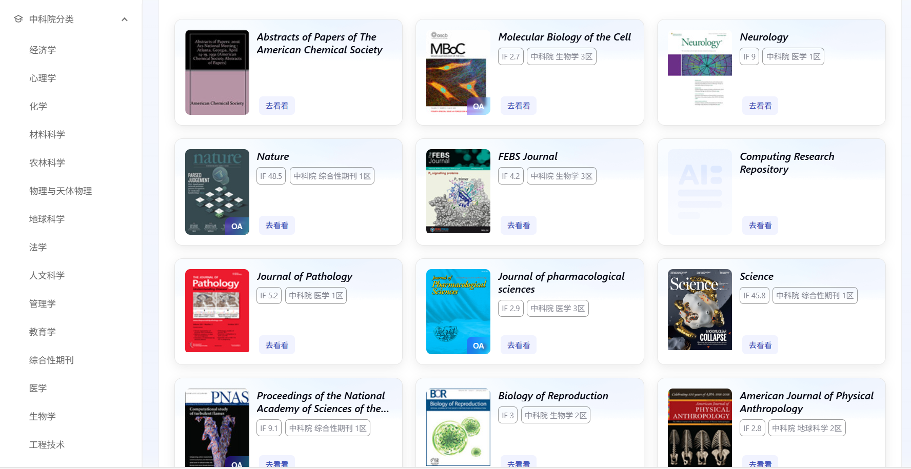Image resolution: width=911 pixels, height=469 pixels.
Task: Click Science IF 45.8 tag
Action: coord(754,295)
